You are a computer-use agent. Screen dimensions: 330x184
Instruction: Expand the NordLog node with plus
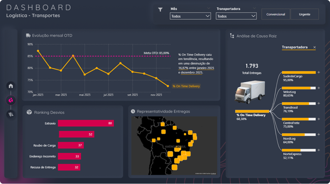(319, 134)
